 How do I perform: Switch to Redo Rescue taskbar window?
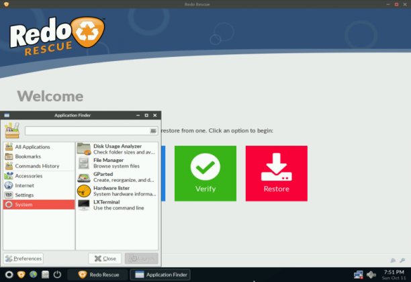(x=98, y=275)
